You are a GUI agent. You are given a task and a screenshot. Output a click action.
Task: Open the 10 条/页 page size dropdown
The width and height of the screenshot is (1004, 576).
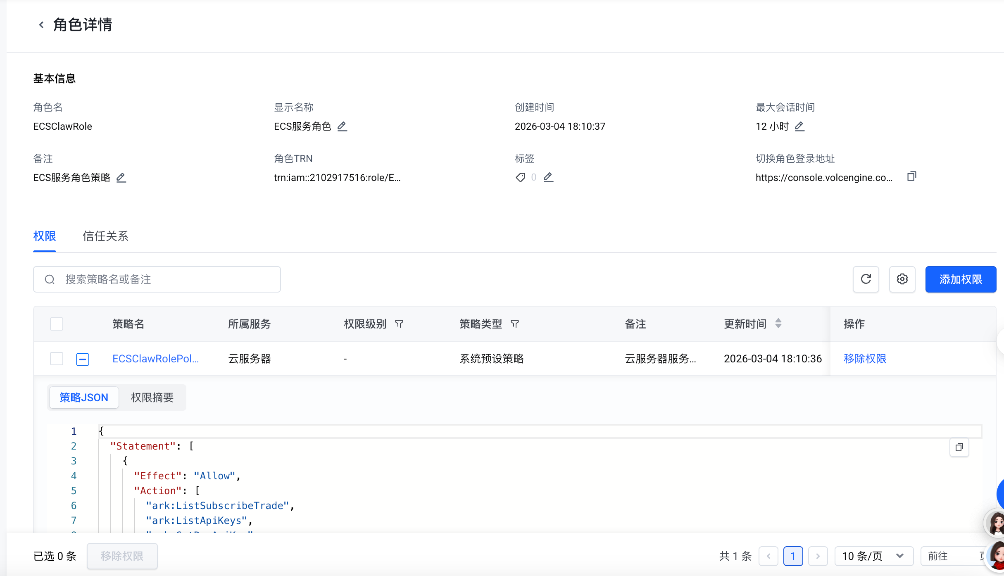point(874,556)
